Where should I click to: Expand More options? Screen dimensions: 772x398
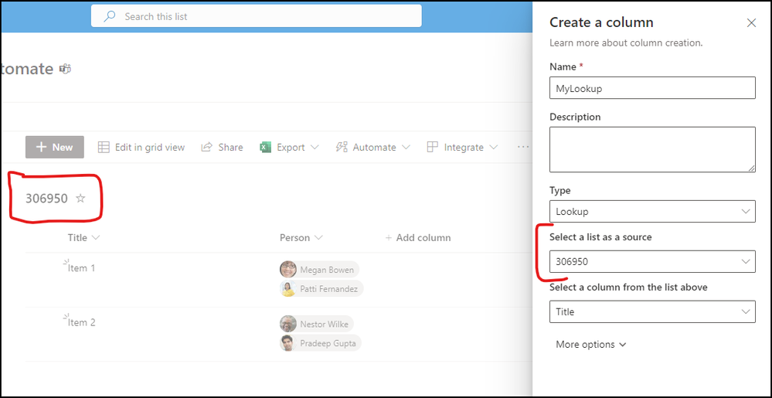point(591,345)
